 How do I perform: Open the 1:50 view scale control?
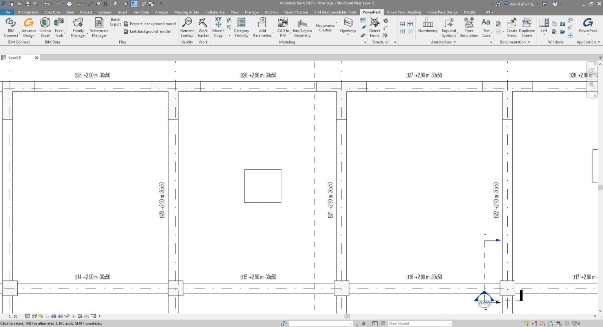point(13,316)
